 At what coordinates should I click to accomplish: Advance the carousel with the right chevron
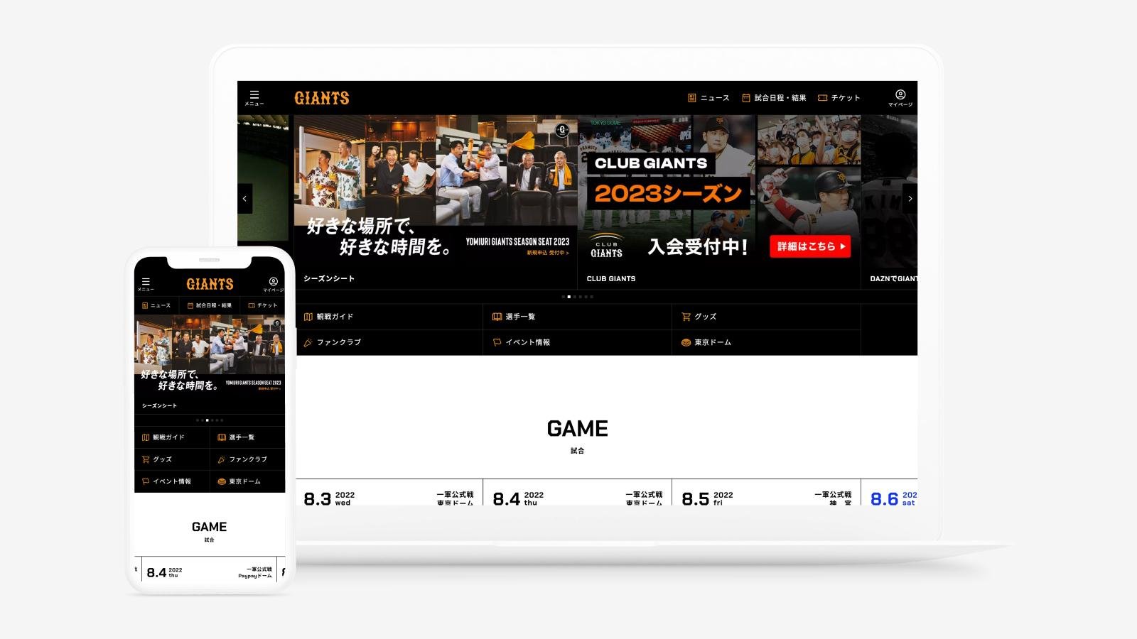pyautogui.click(x=910, y=199)
